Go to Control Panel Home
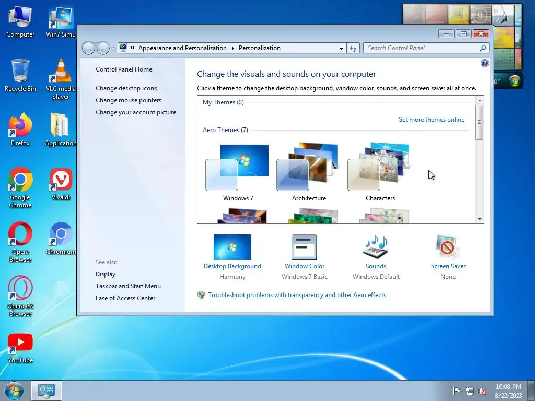535x401 pixels. click(x=124, y=69)
